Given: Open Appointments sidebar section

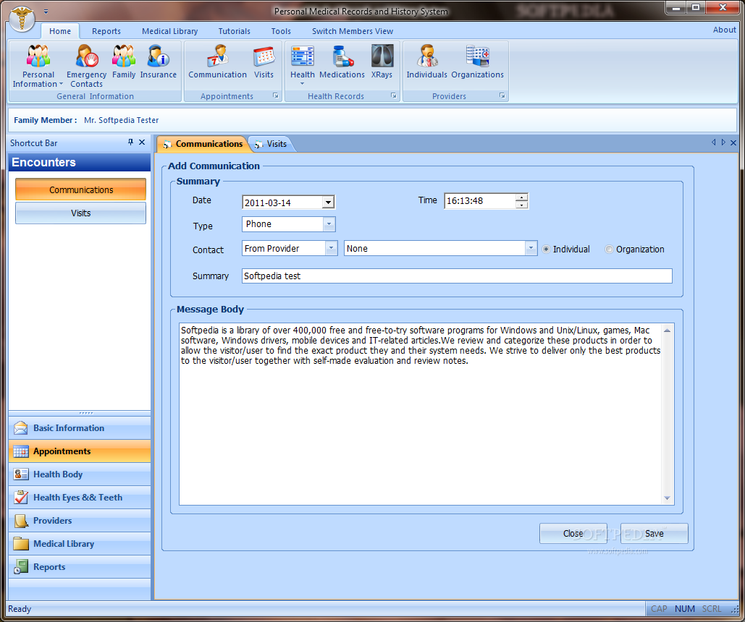Looking at the screenshot, I should click(x=80, y=451).
